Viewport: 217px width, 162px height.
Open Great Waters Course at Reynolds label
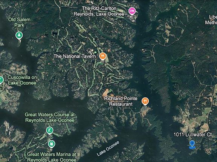point(50,117)
